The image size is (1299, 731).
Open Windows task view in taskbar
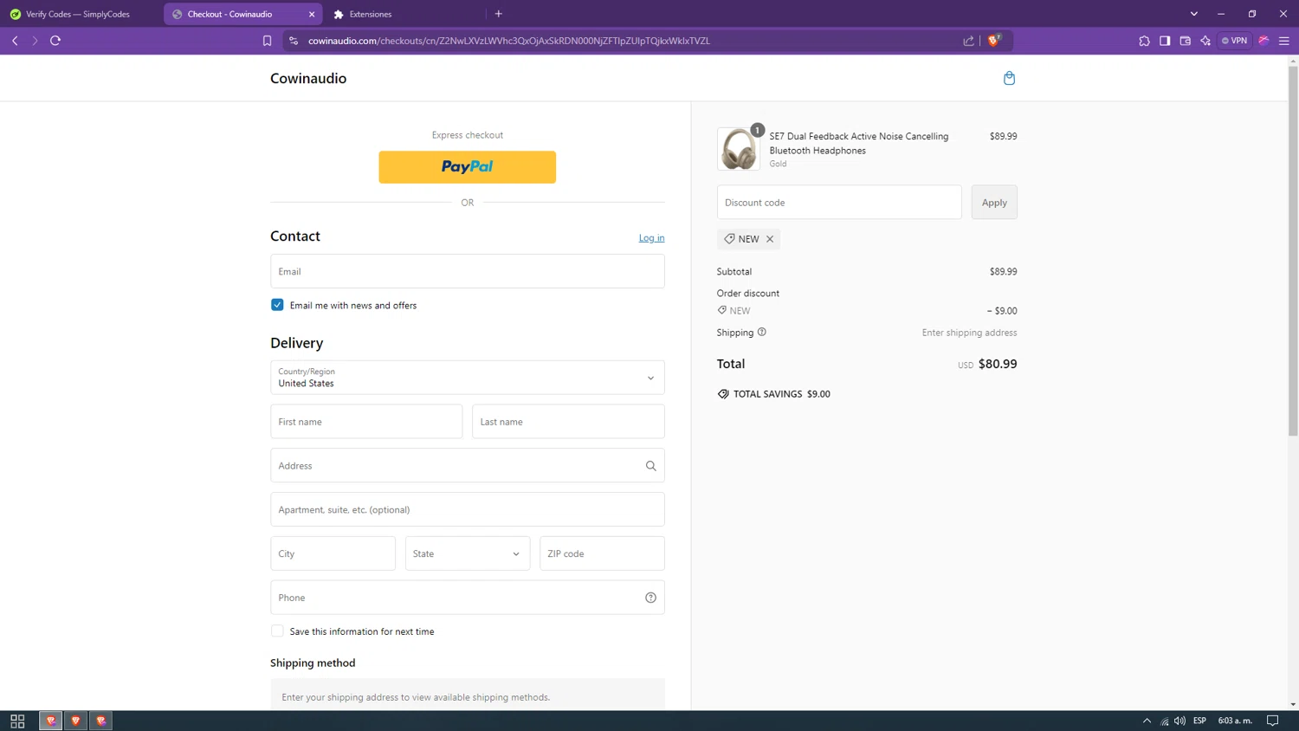click(17, 721)
